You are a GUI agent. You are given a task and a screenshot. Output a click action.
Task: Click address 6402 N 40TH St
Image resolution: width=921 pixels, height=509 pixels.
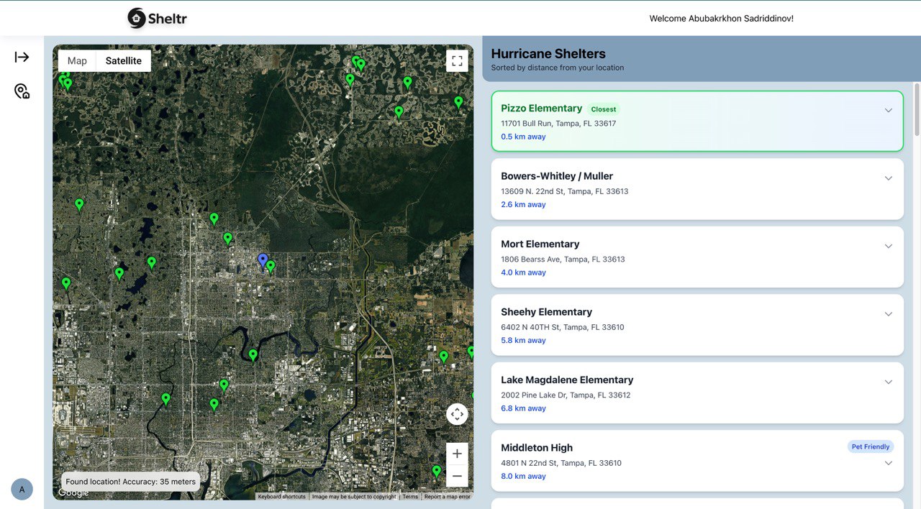coord(563,328)
